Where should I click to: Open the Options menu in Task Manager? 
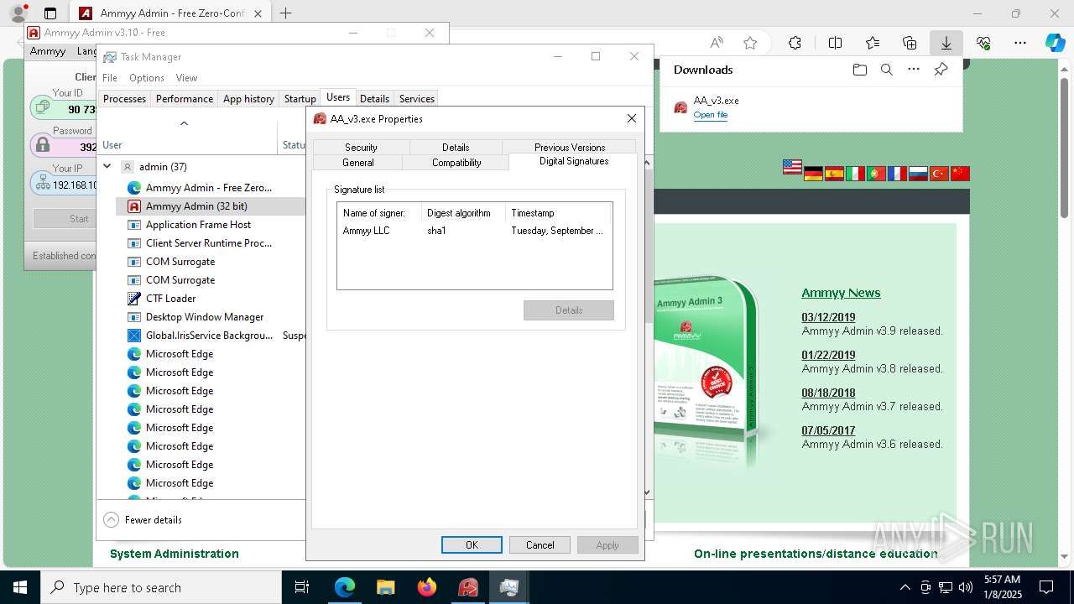coord(147,77)
